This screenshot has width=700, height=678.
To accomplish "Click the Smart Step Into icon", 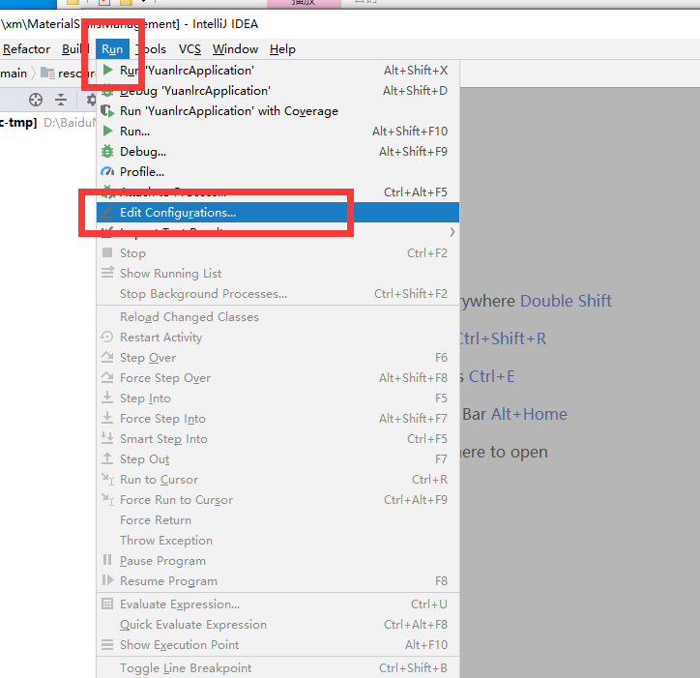I will [x=107, y=438].
